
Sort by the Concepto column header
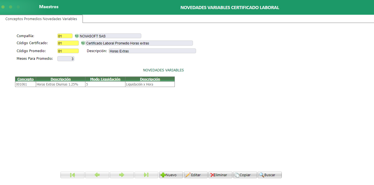[25, 79]
